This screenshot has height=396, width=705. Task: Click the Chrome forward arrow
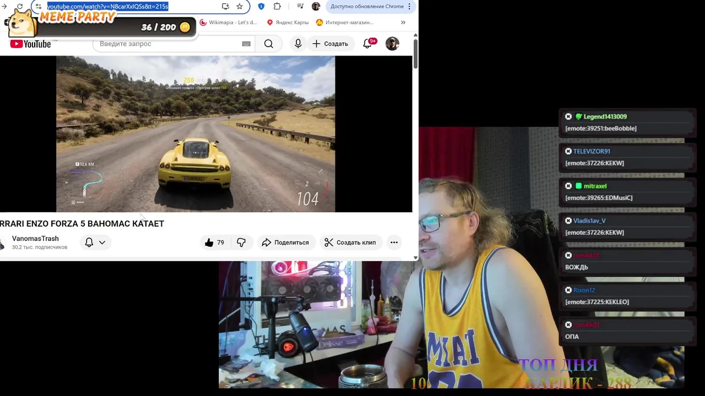pyautogui.click(x=4, y=7)
